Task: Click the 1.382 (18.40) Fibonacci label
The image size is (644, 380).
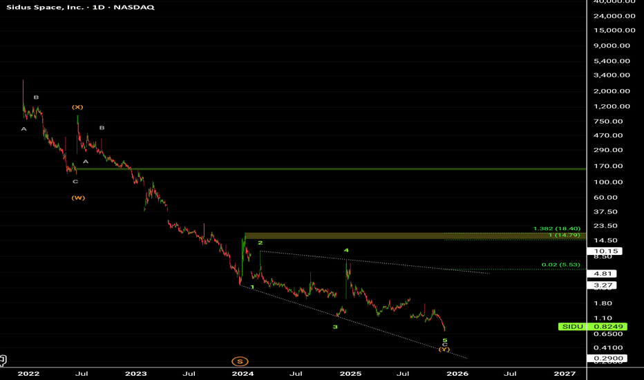Action: (557, 229)
